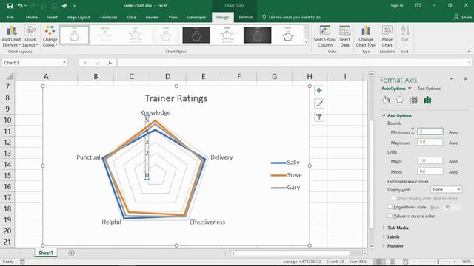Click the zoom in plus button
This screenshot has height=266, width=474.
pos(455,262)
